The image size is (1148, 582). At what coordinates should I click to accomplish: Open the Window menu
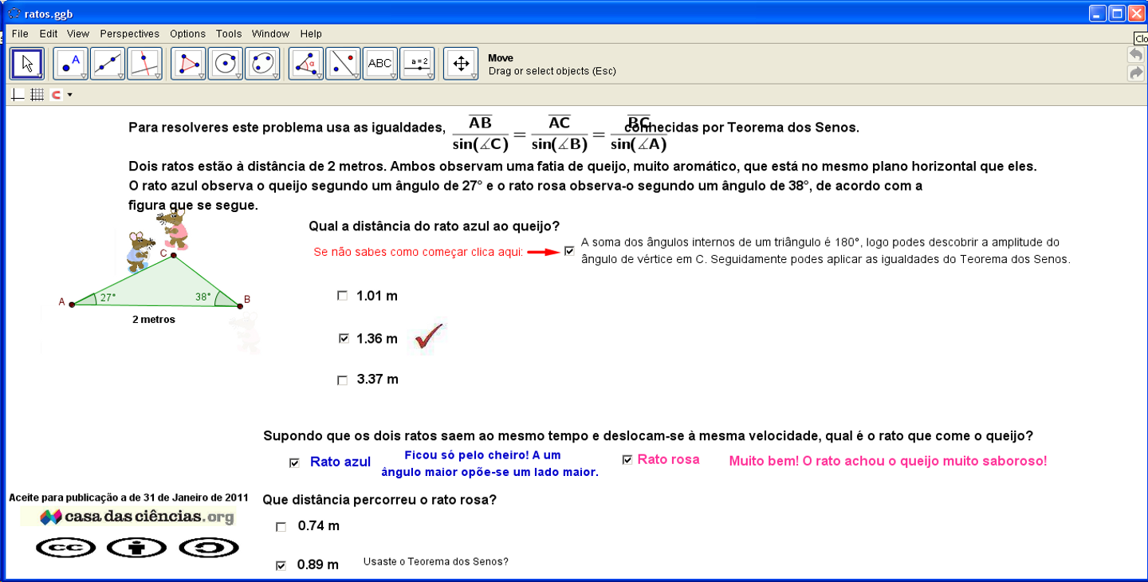pyautogui.click(x=270, y=33)
